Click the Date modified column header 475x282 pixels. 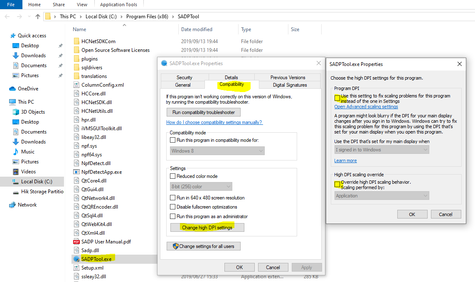197,29
